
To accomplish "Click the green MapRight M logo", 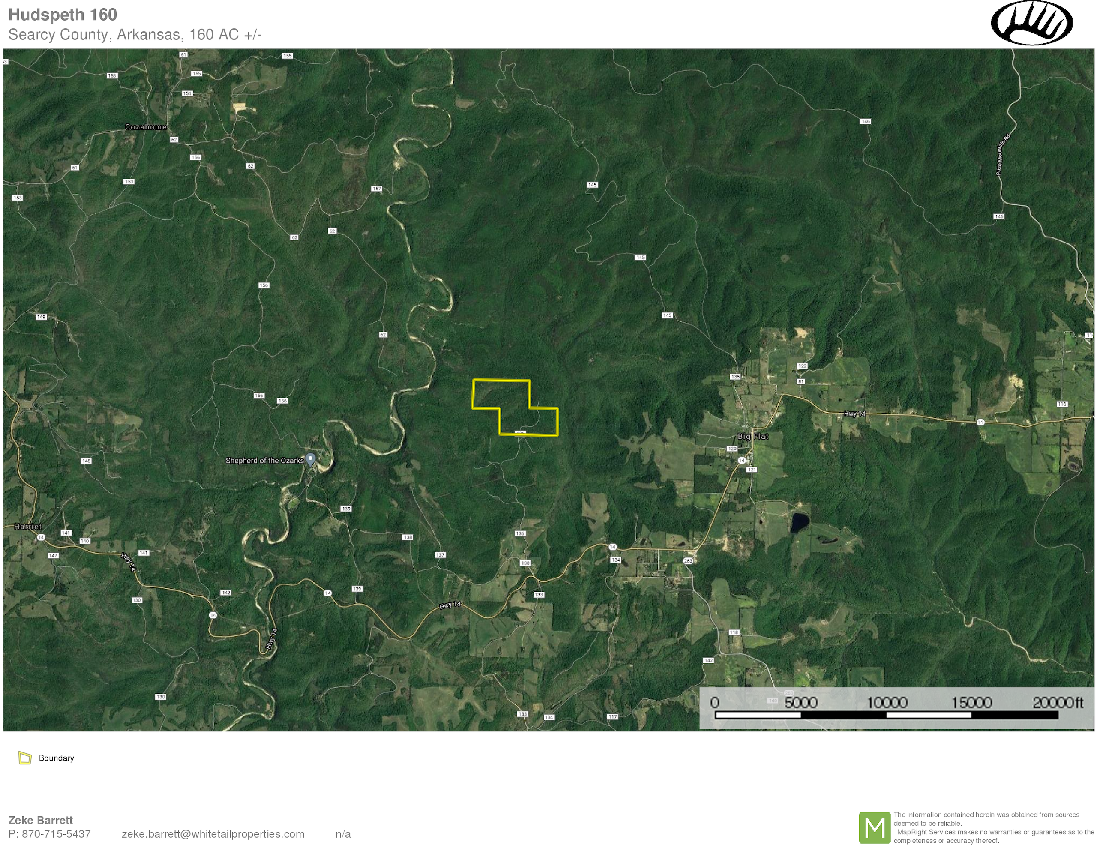I will click(x=875, y=827).
